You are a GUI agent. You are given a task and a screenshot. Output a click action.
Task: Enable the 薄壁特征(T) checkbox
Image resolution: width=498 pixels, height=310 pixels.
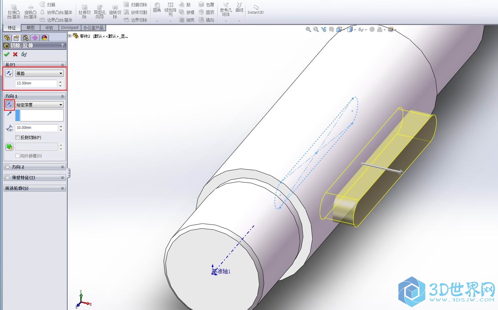pyautogui.click(x=7, y=178)
